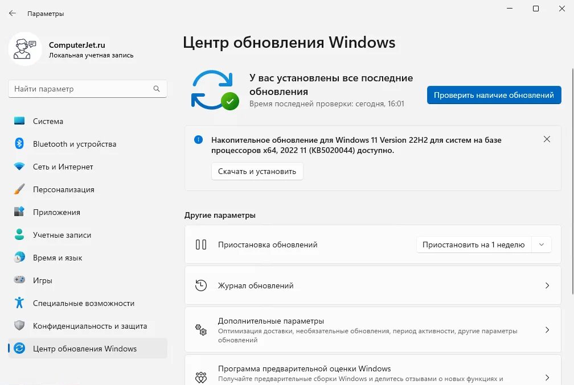Click the KB5020044 cumulative update message

[356, 145]
